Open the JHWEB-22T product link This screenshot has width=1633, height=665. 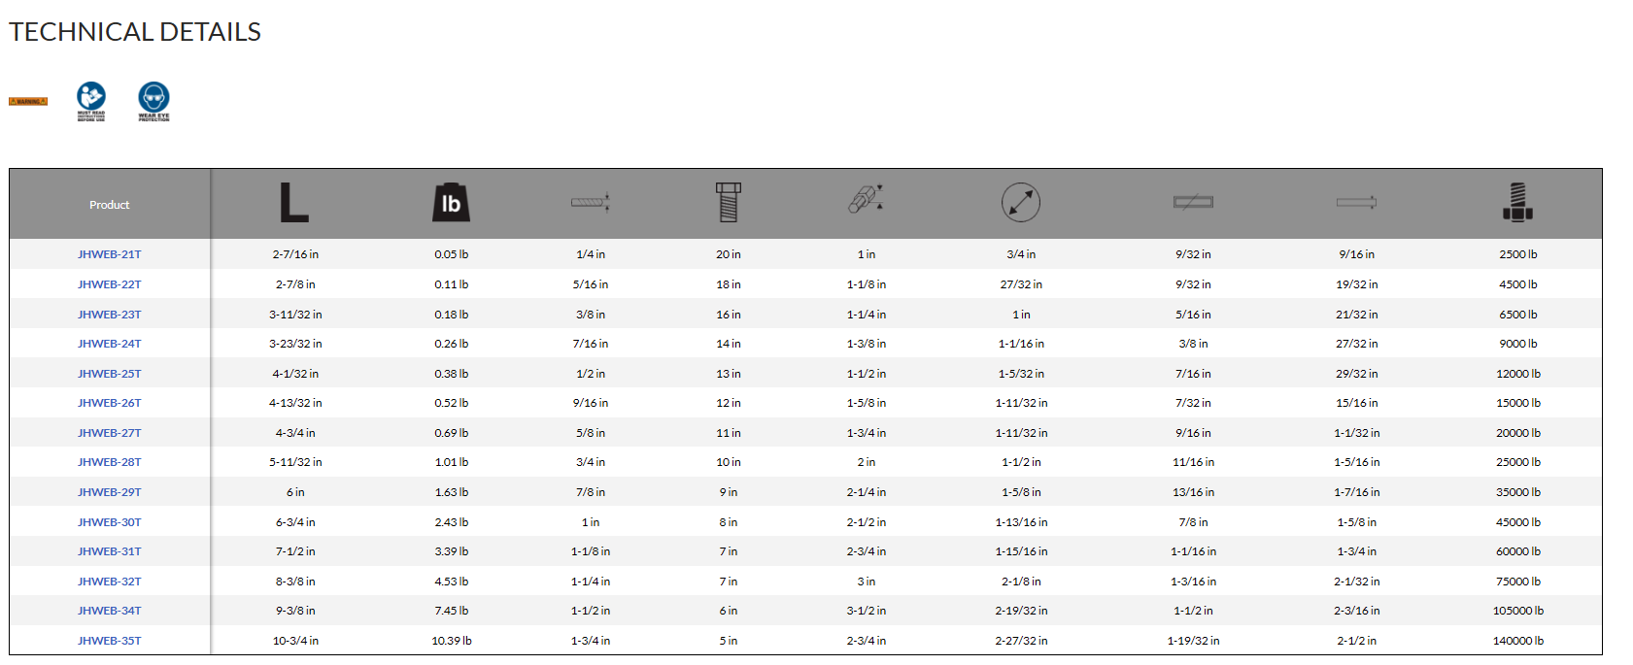[x=110, y=284]
